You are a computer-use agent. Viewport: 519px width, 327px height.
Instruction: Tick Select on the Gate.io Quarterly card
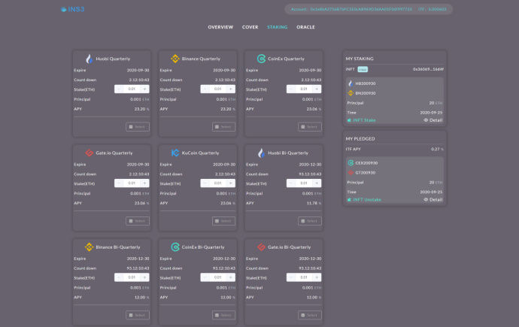point(138,221)
